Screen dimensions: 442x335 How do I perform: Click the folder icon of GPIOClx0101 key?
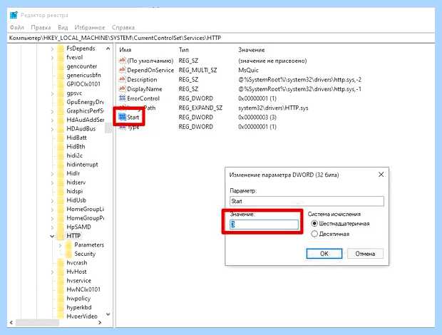click(61, 84)
